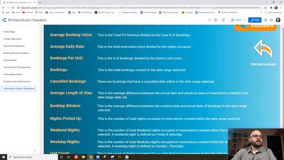Go to Home Page in the sidebar
The width and height of the screenshot is (284, 160).
pyautogui.click(x=9, y=32)
